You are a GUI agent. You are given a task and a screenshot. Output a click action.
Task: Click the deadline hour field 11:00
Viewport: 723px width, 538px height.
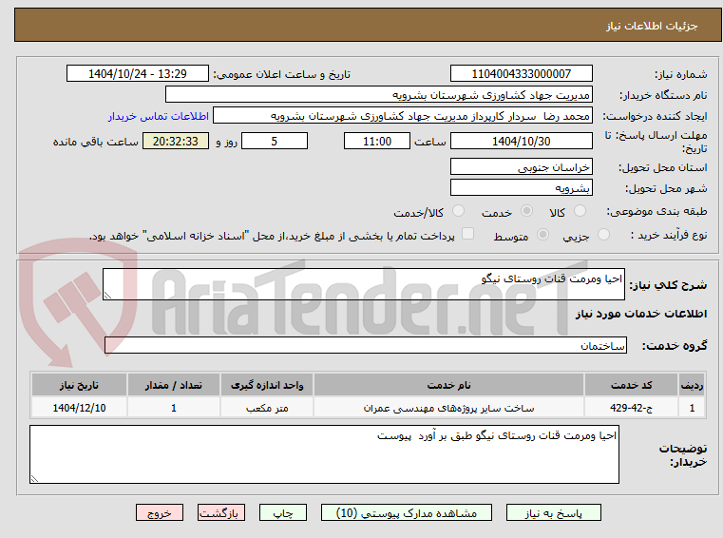click(x=377, y=142)
